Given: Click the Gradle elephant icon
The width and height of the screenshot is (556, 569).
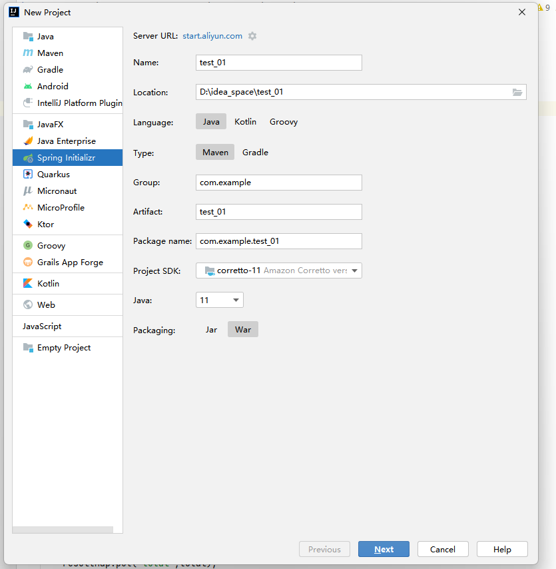Looking at the screenshot, I should tap(28, 70).
